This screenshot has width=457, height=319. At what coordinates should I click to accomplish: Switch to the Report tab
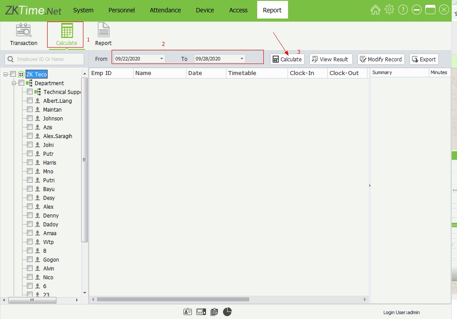pyautogui.click(x=272, y=10)
